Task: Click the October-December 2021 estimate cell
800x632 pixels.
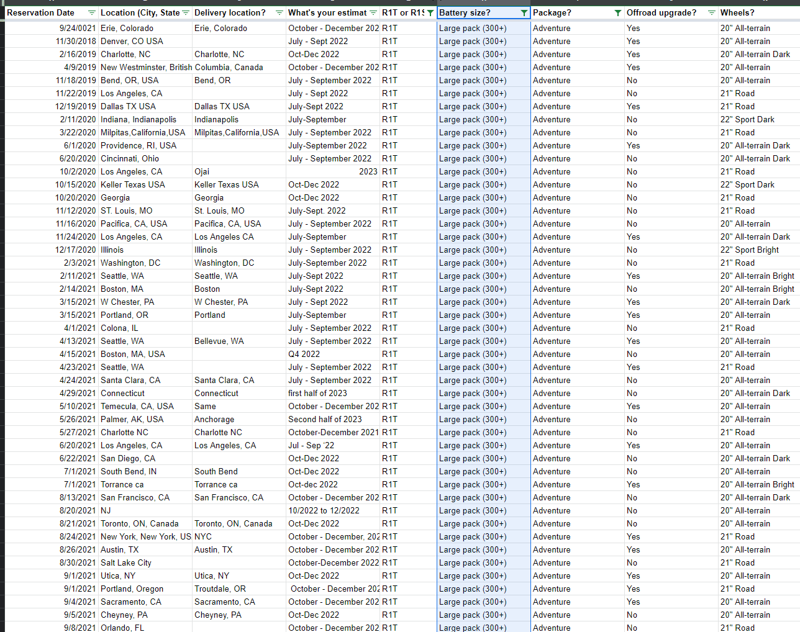Action: tap(333, 433)
